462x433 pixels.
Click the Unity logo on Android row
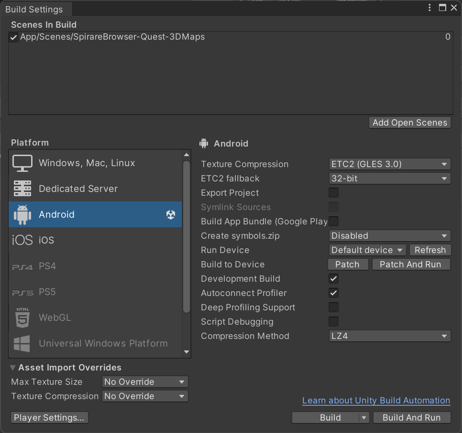[171, 214]
